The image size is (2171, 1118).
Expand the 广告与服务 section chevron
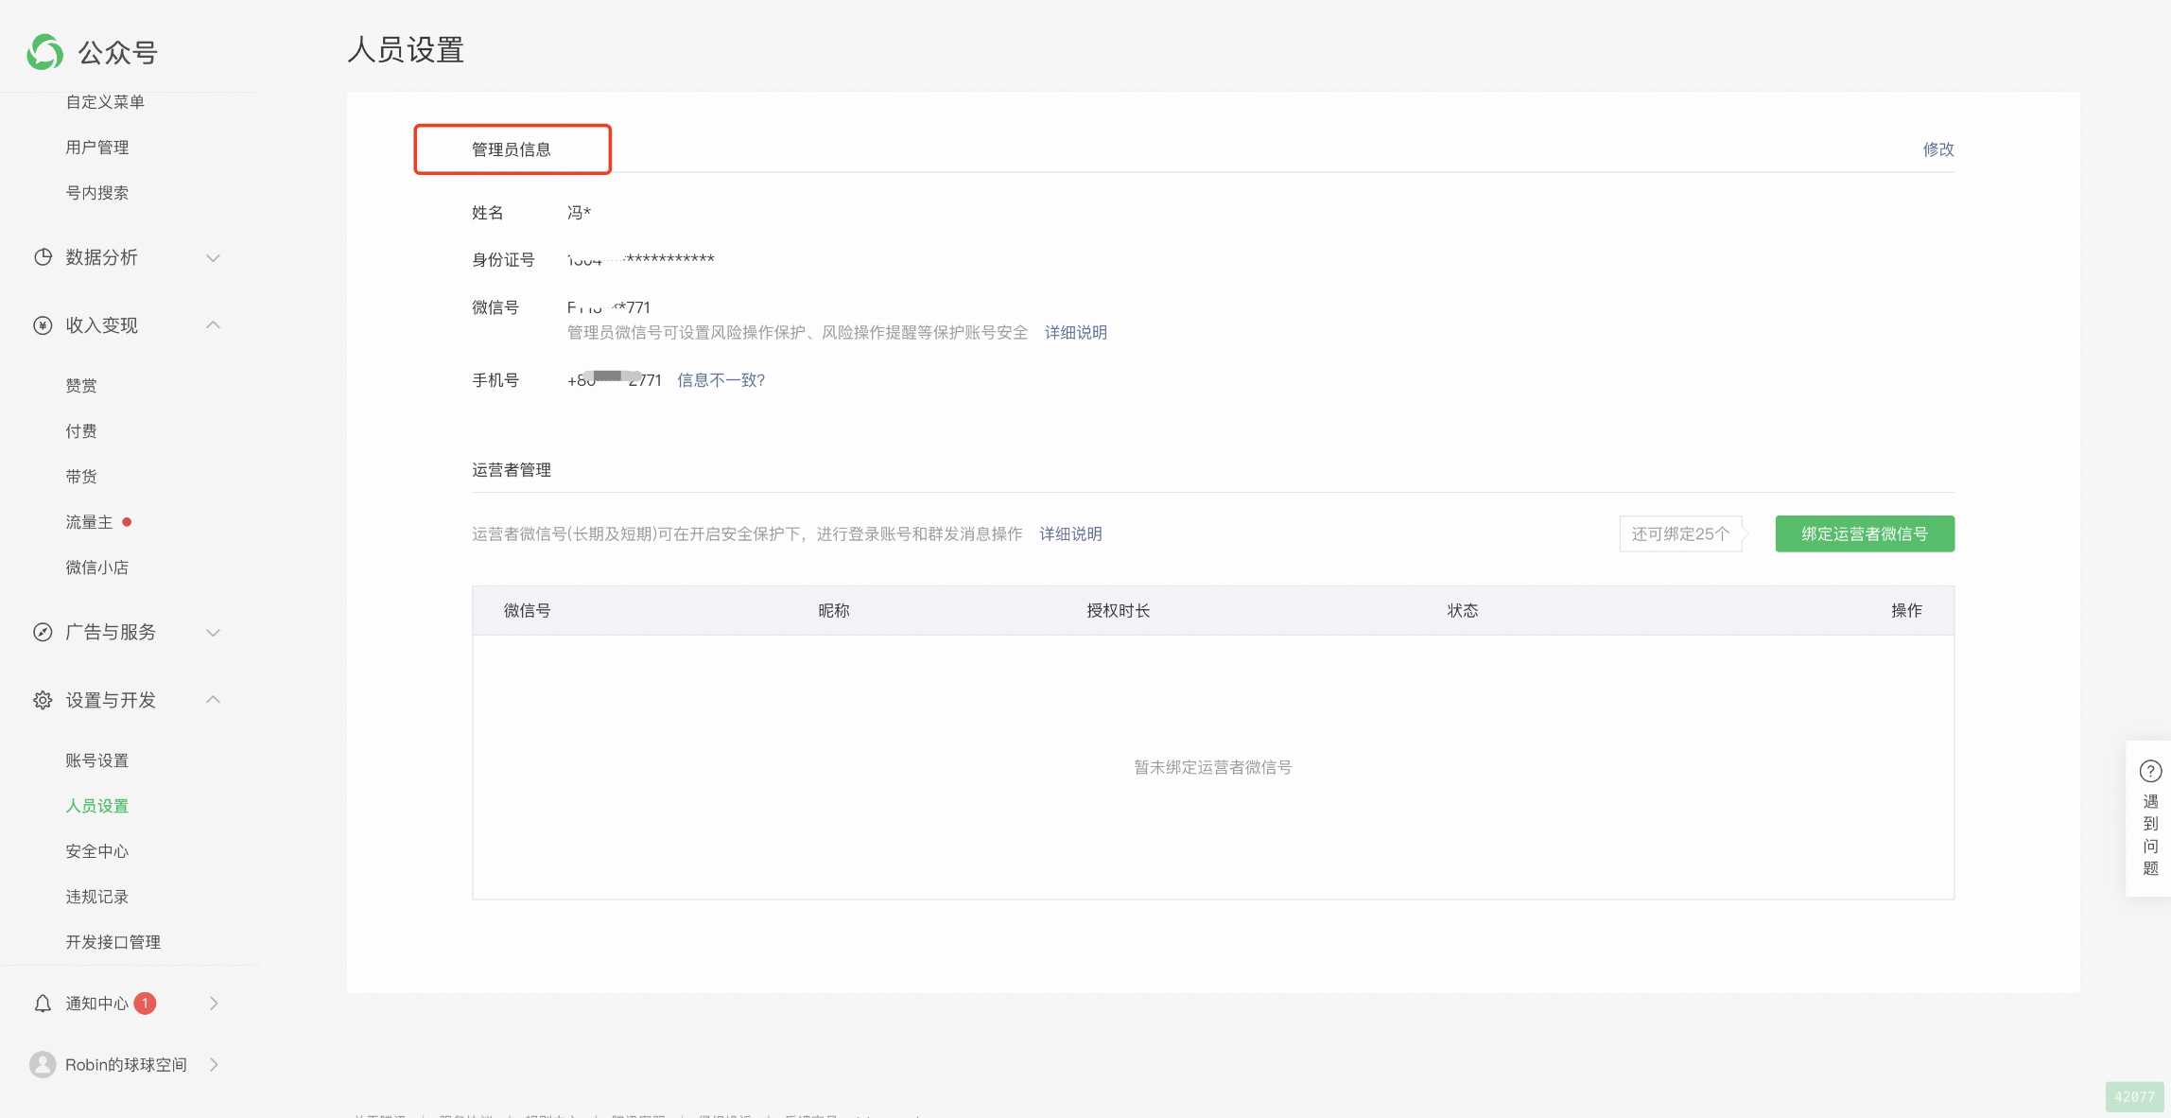[x=214, y=632]
